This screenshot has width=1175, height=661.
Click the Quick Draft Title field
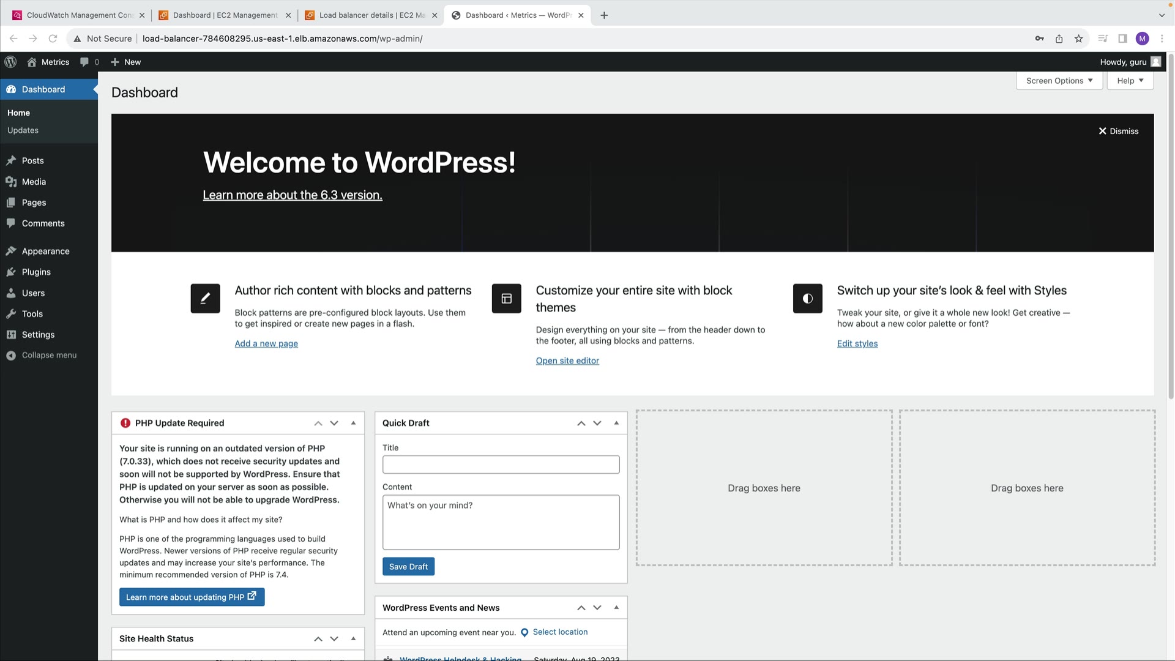tap(501, 465)
